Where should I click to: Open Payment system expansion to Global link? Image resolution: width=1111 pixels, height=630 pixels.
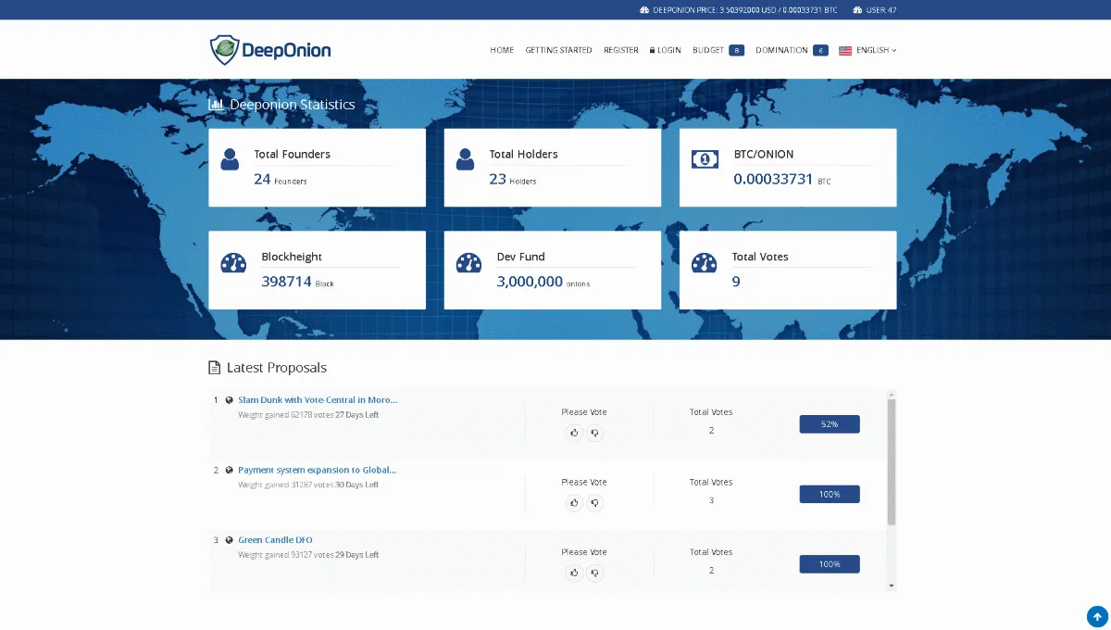coord(317,470)
